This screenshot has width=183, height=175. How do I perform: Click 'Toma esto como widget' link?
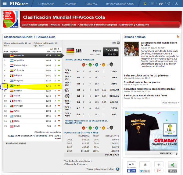100,169
